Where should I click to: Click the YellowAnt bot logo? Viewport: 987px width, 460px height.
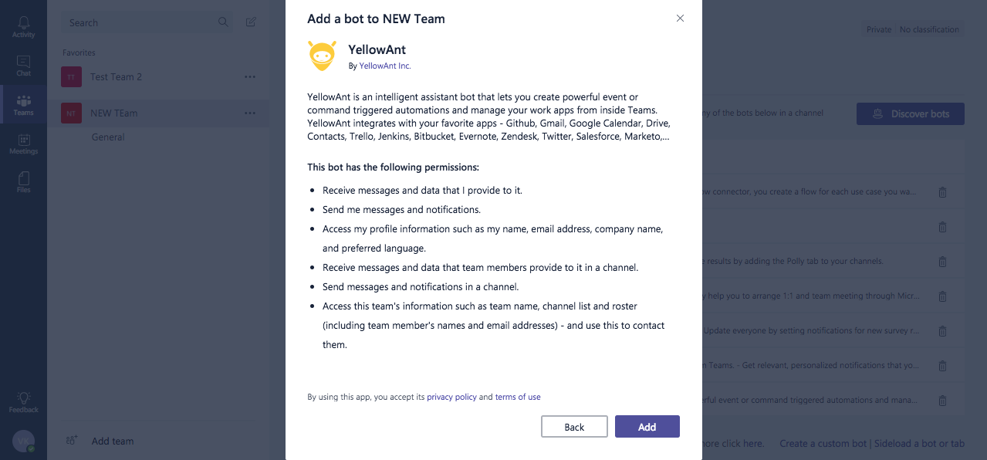323,56
